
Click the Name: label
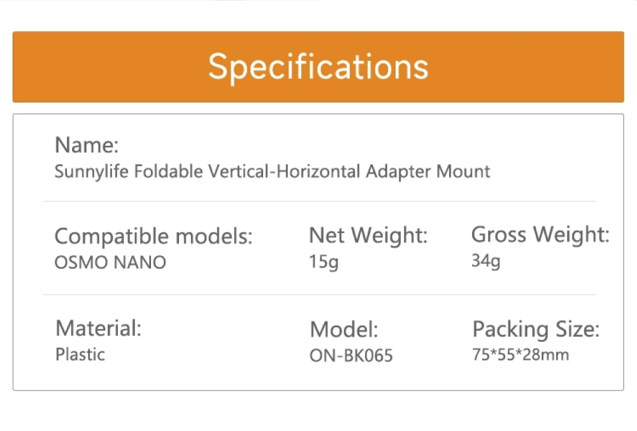pos(87,145)
